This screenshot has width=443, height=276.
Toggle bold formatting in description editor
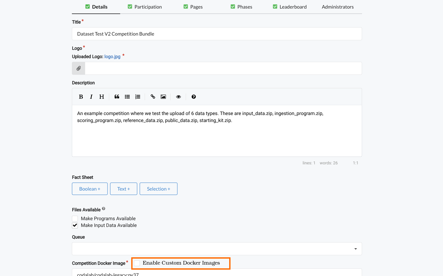81,97
